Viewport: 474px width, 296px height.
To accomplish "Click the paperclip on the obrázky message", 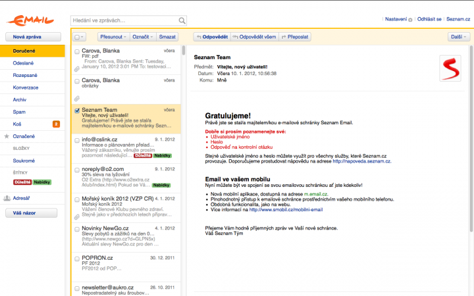I will pos(77,99).
